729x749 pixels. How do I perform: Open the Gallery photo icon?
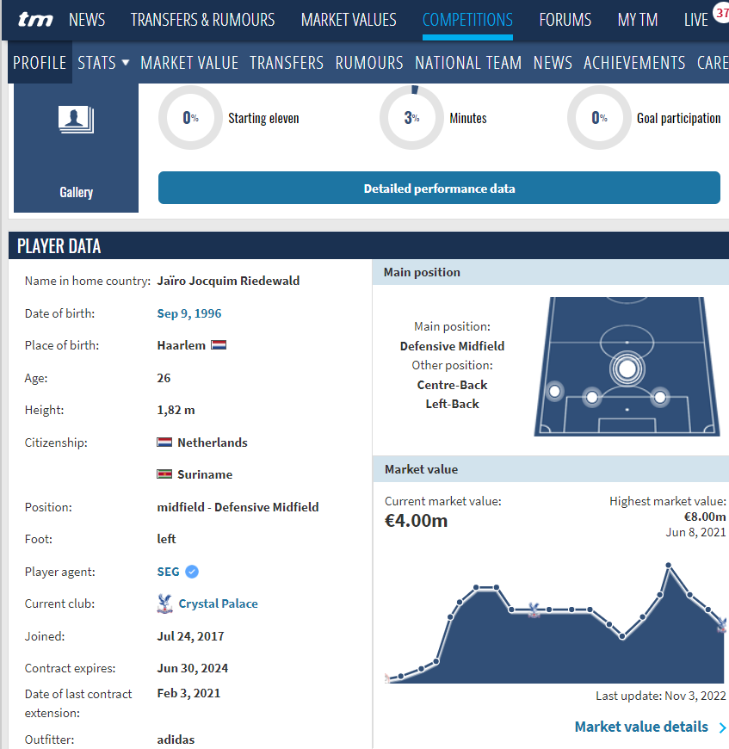[x=76, y=120]
